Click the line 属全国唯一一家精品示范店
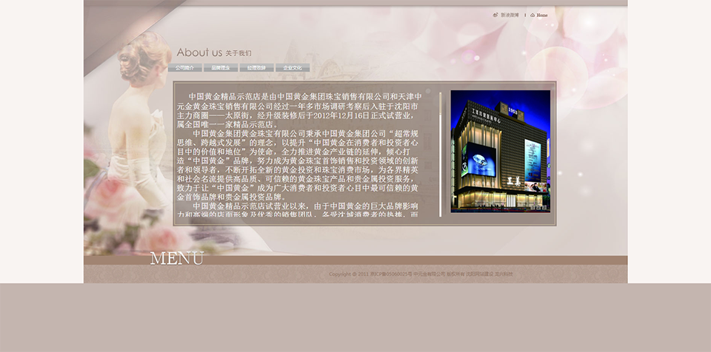 tap(227, 124)
